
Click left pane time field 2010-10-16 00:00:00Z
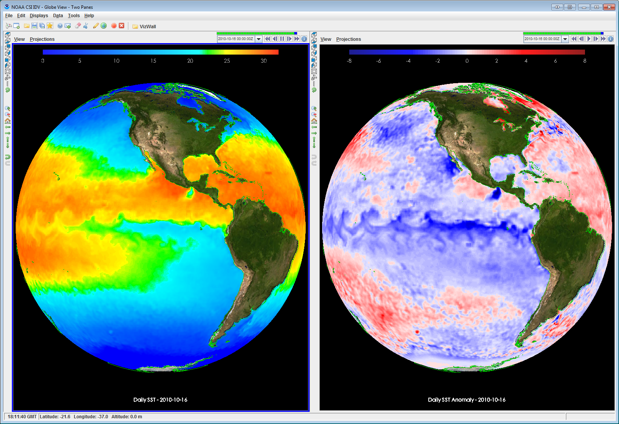[236, 39]
